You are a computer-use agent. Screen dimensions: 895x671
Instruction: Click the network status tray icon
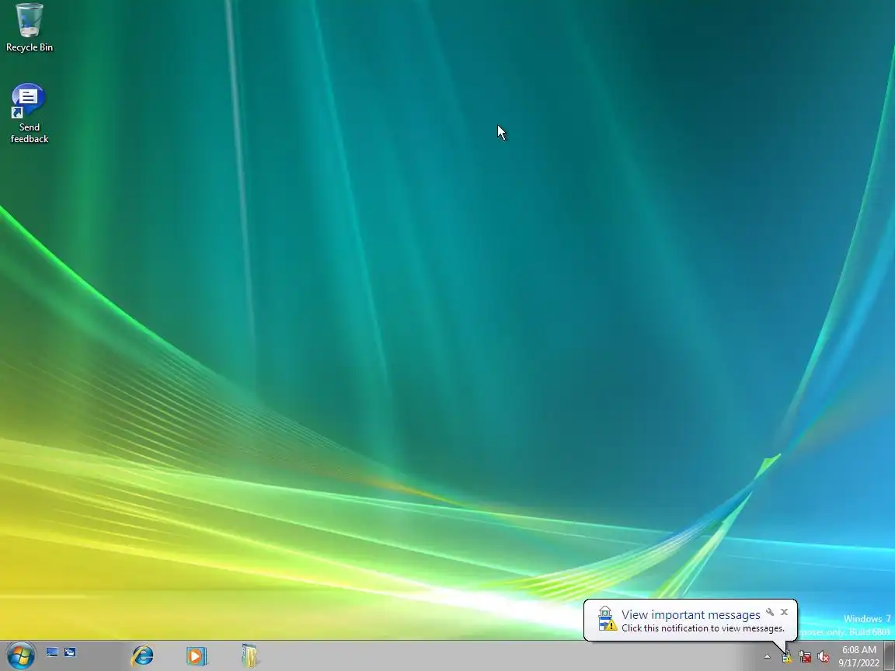coord(805,657)
